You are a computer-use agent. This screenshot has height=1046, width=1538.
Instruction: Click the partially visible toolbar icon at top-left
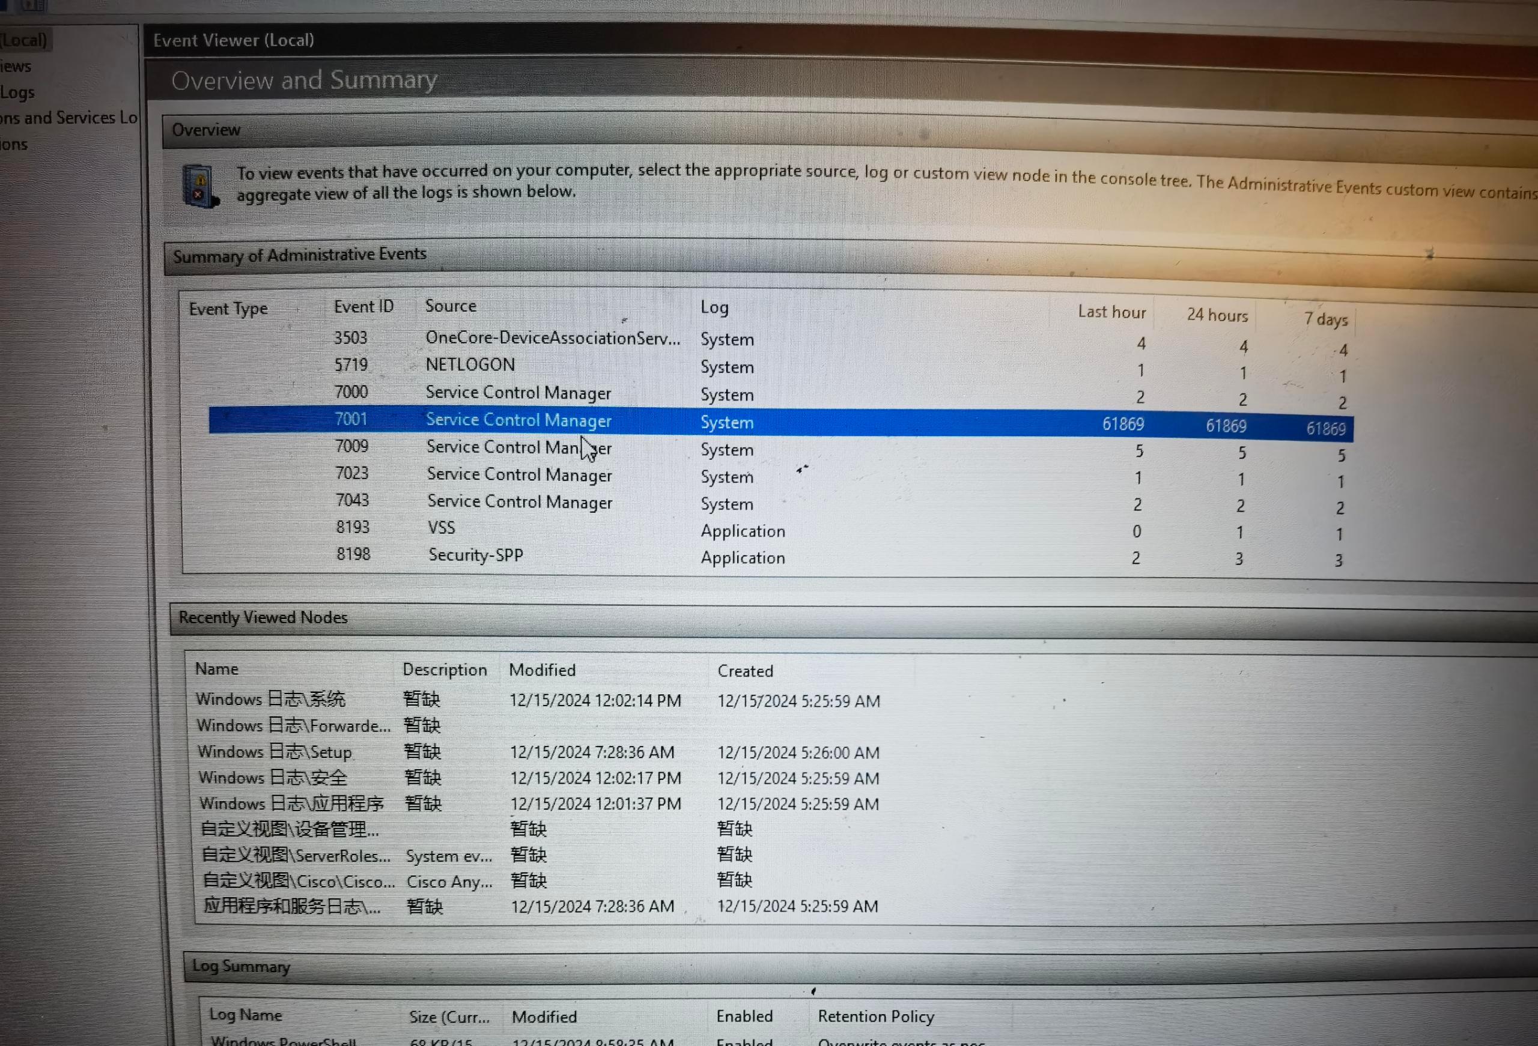33,5
